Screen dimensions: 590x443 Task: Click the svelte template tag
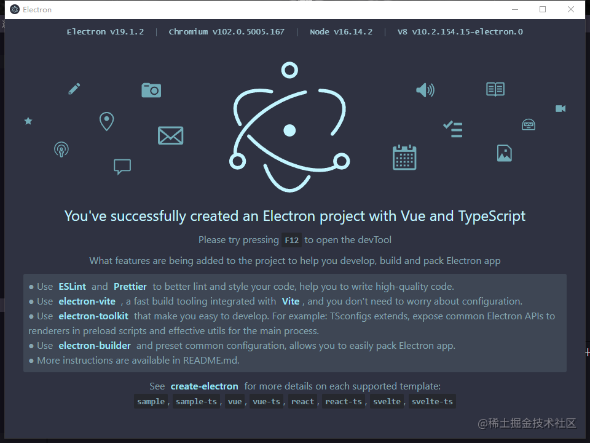click(387, 402)
